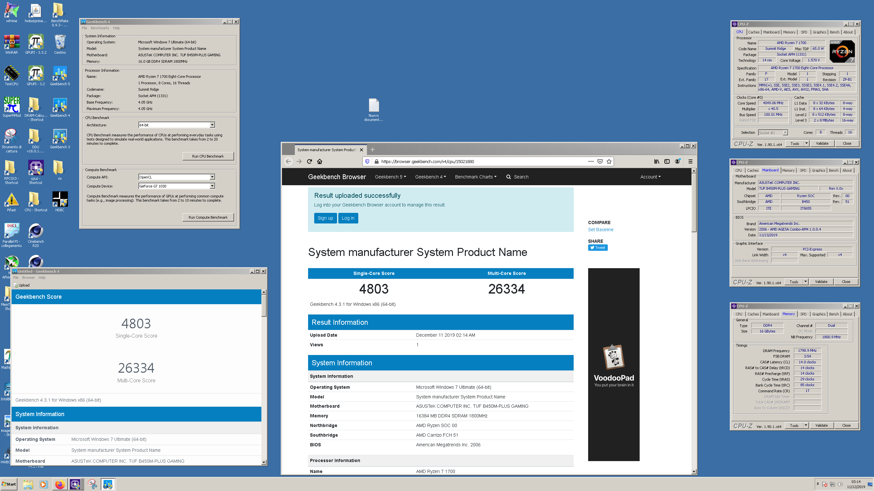Expand the Compute API OpenCL dropdown

[212, 177]
